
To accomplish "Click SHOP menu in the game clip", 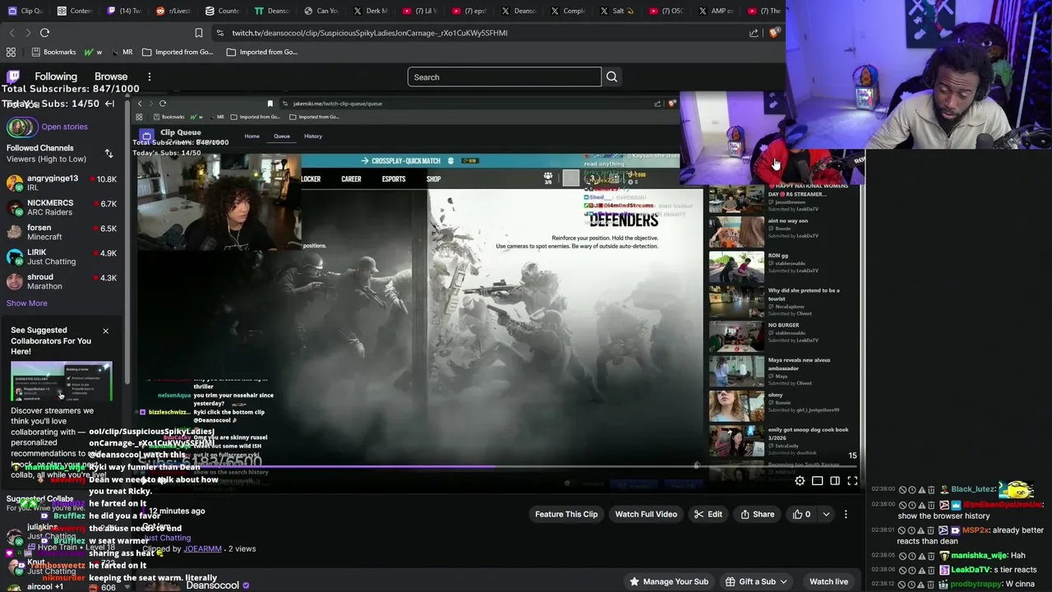I will (433, 179).
